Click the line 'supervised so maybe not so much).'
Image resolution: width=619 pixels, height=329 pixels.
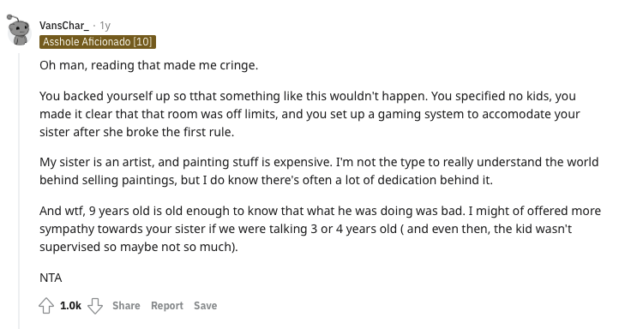pyautogui.click(x=139, y=247)
